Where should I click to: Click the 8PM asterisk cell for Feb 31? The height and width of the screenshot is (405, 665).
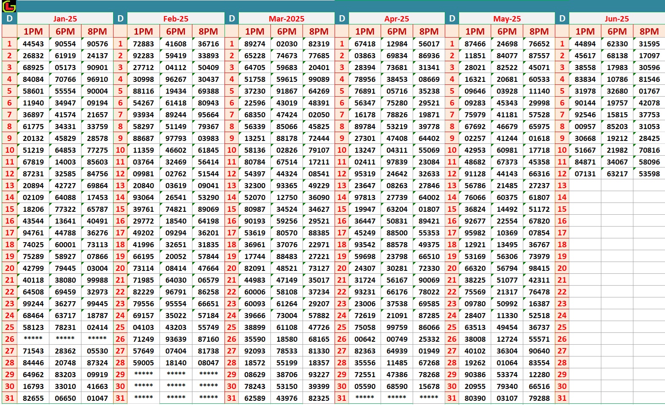(x=208, y=398)
